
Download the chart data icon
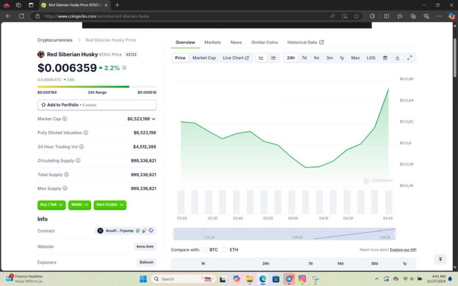397,58
